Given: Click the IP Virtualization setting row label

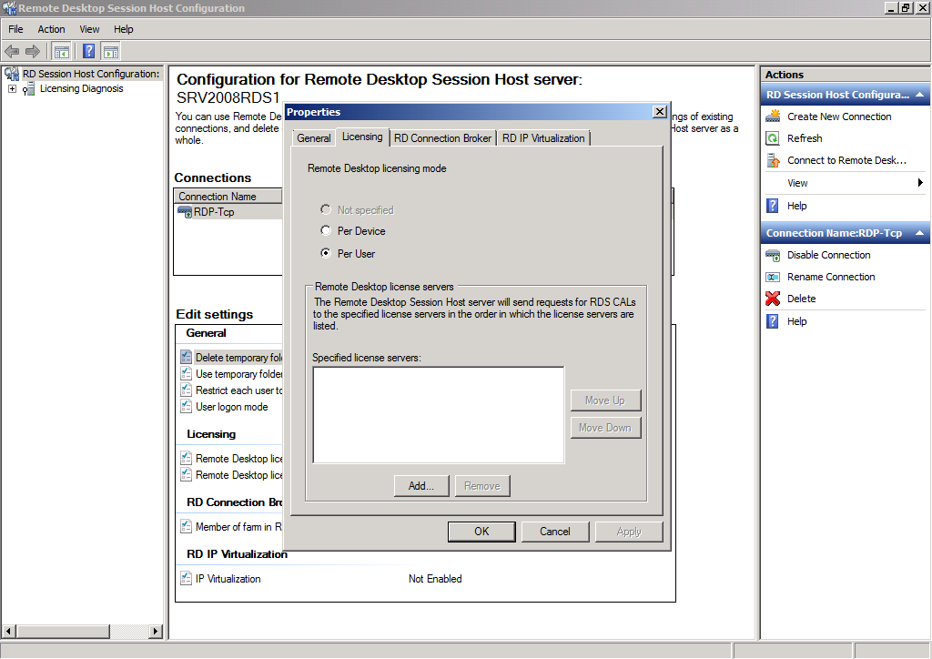Looking at the screenshot, I should click(228, 579).
